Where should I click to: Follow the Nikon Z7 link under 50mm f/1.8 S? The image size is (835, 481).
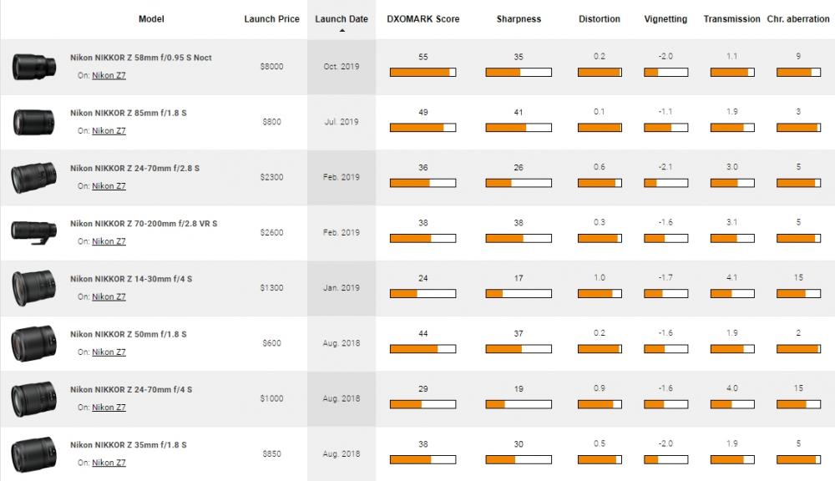[x=109, y=352]
